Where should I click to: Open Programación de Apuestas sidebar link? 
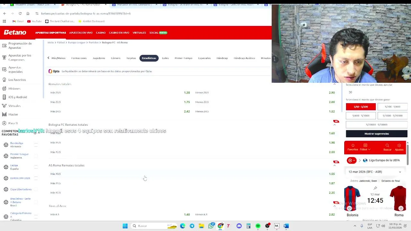(20, 46)
